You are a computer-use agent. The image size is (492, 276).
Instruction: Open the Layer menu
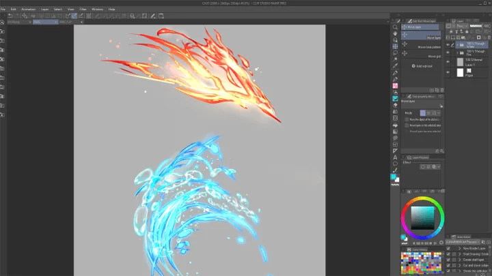[45, 10]
